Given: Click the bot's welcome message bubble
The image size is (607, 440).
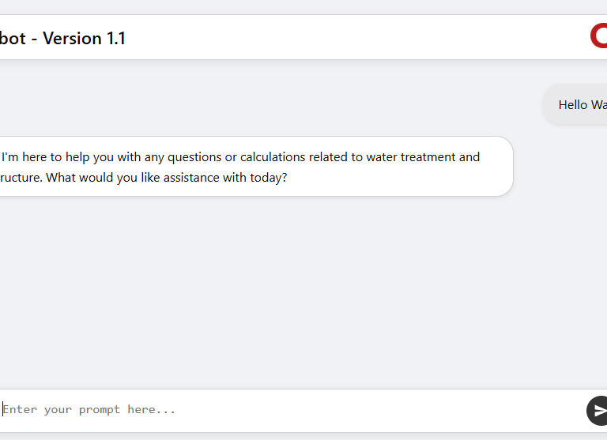Looking at the screenshot, I should (253, 167).
